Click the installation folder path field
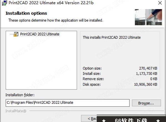166x122 pixels. 68,103
